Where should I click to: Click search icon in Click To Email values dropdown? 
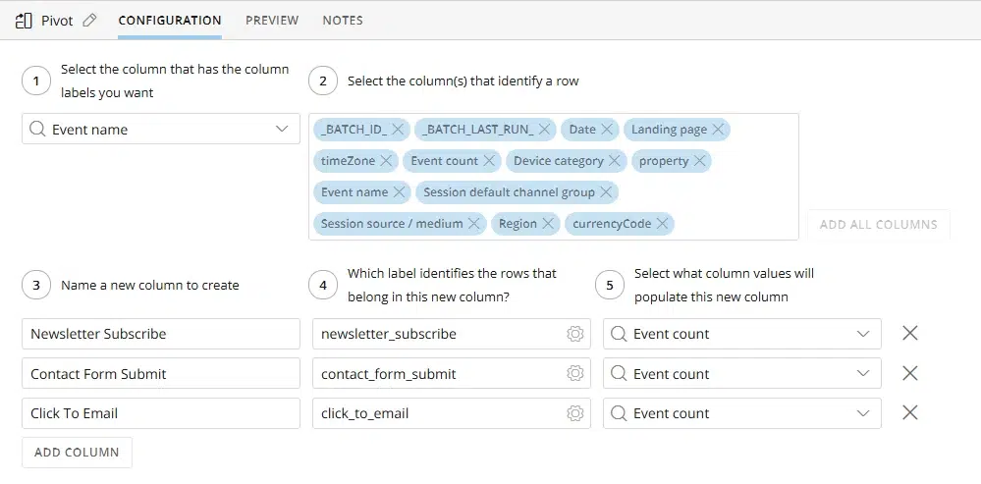(619, 413)
